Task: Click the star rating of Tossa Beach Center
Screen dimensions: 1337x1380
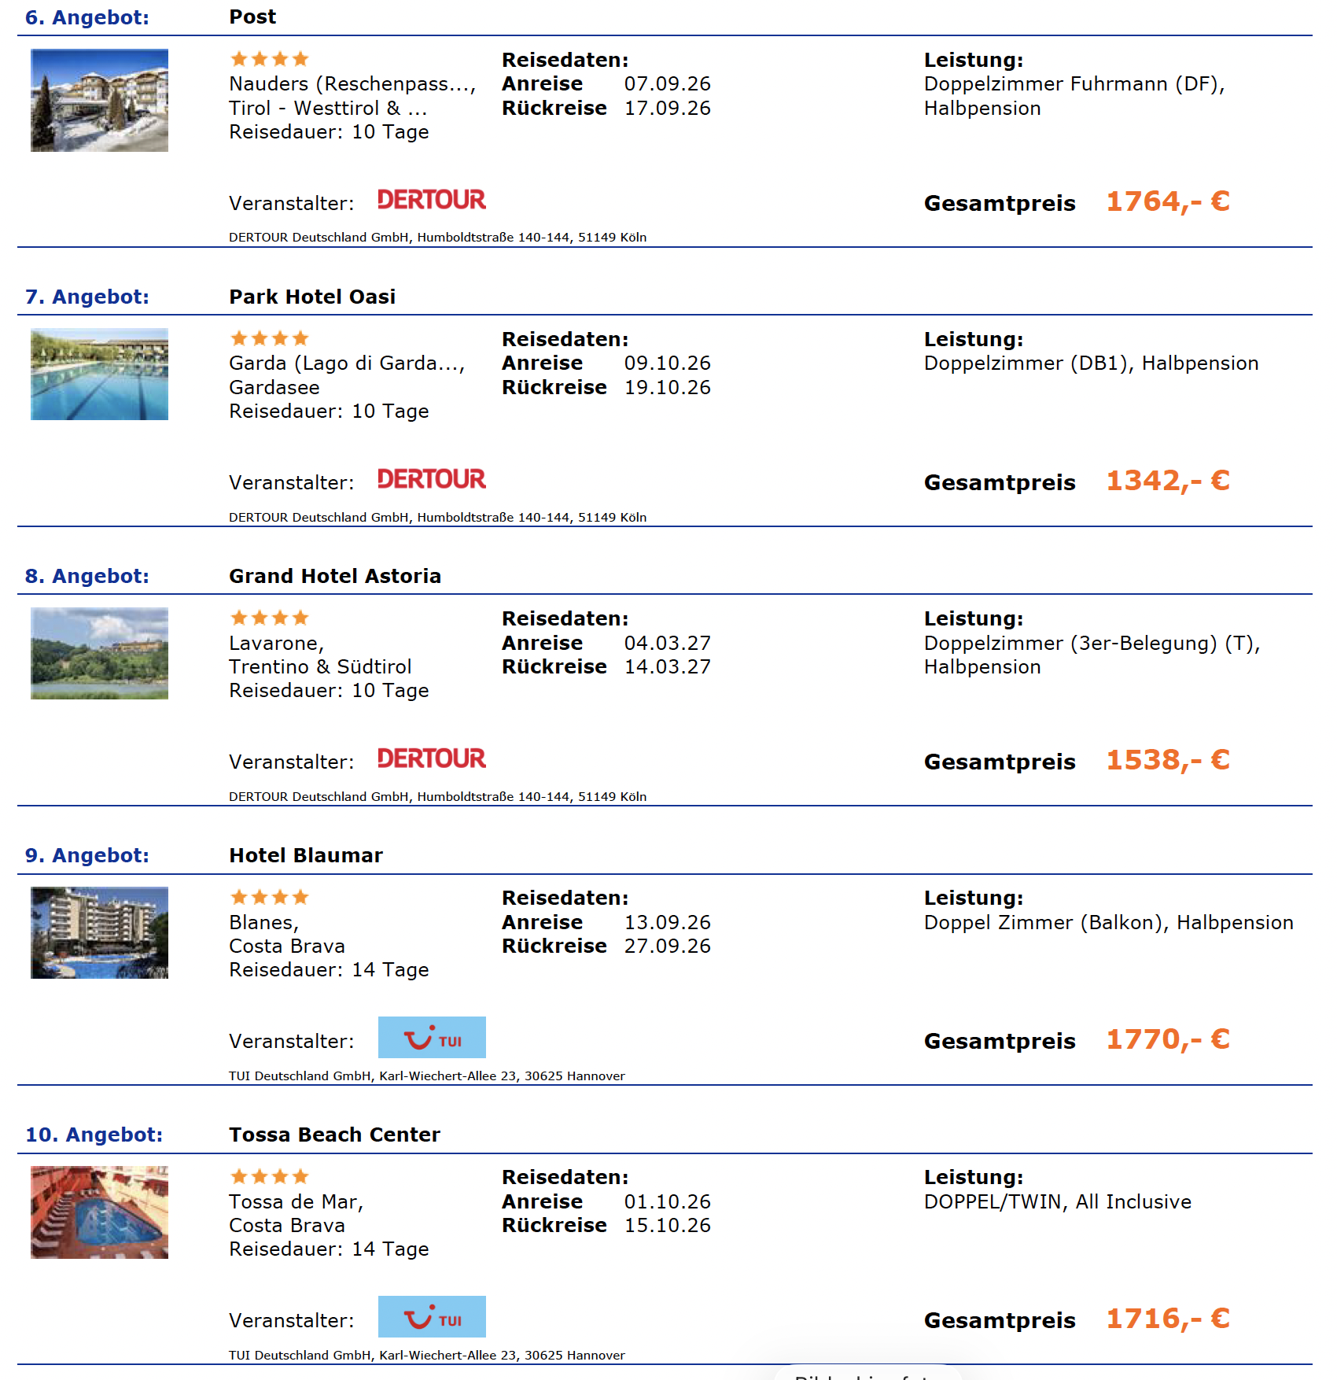Action: click(x=269, y=1176)
